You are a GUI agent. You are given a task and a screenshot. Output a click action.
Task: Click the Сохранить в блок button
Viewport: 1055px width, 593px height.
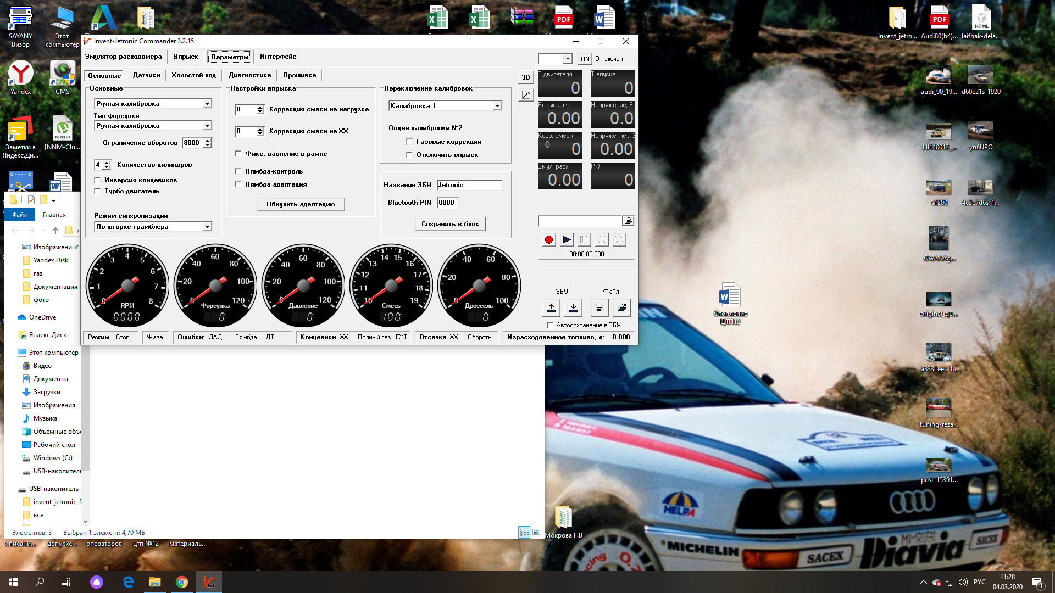450,224
